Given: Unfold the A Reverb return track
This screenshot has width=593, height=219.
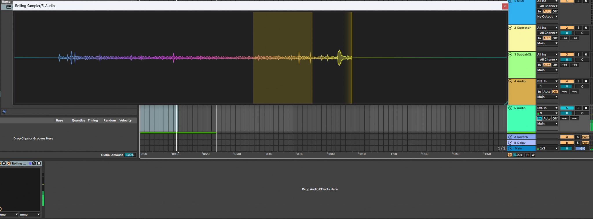Looking at the screenshot, I should click(x=510, y=137).
